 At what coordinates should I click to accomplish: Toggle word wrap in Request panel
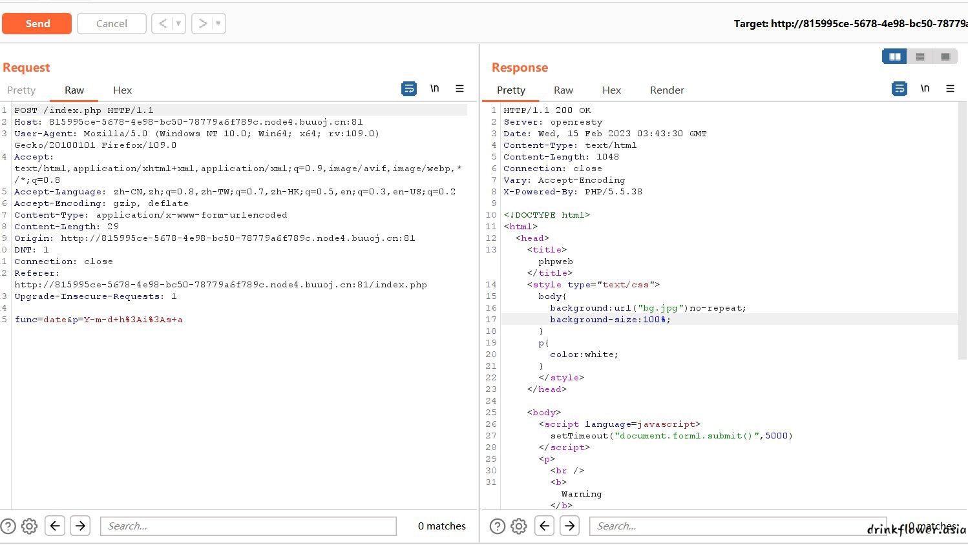pos(409,88)
